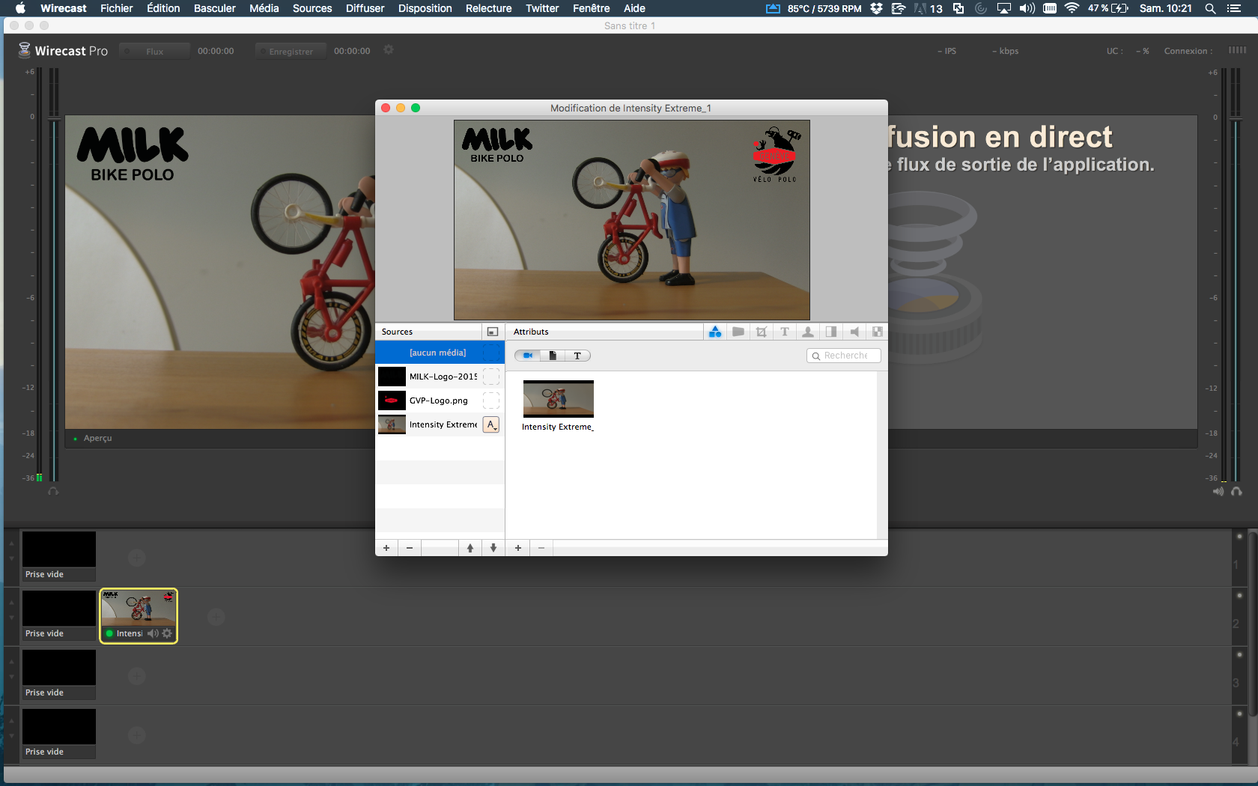The height and width of the screenshot is (786, 1258).
Task: Click the Recherche search field
Action: click(x=845, y=356)
